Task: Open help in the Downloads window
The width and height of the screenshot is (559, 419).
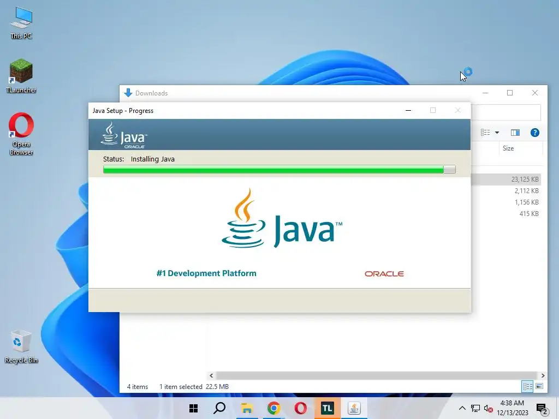Action: tap(534, 133)
